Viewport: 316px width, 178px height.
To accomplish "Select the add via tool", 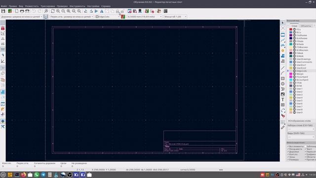I will coord(283,50).
